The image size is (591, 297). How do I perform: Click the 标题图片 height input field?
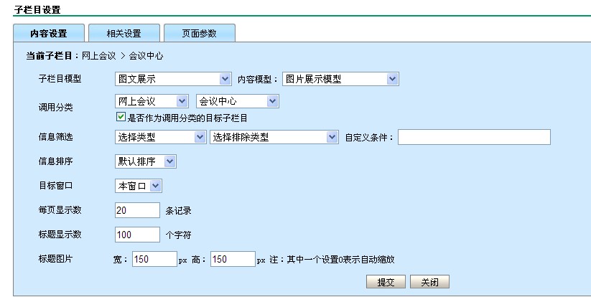[232, 259]
